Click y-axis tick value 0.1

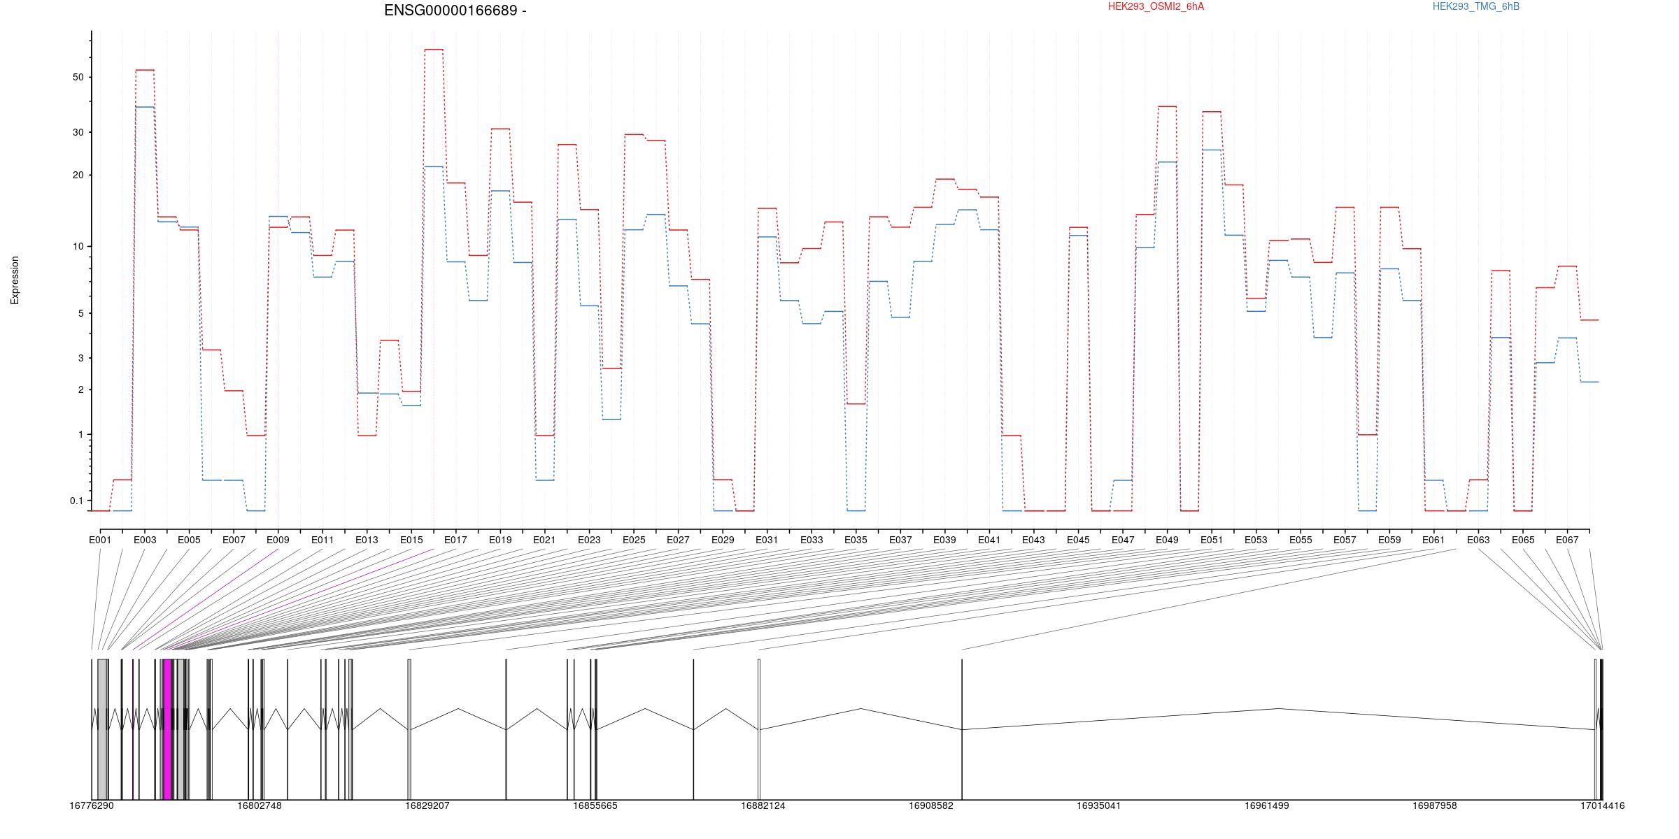[x=76, y=501]
